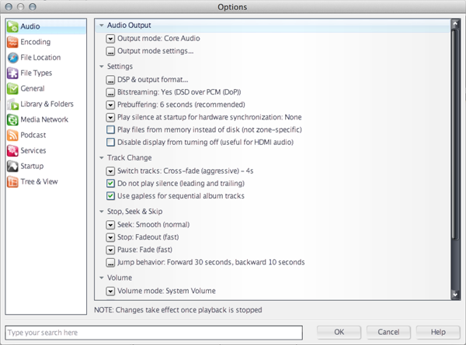The image size is (466, 345).
Task: Click the Tree & View icon
Action: tap(12, 181)
